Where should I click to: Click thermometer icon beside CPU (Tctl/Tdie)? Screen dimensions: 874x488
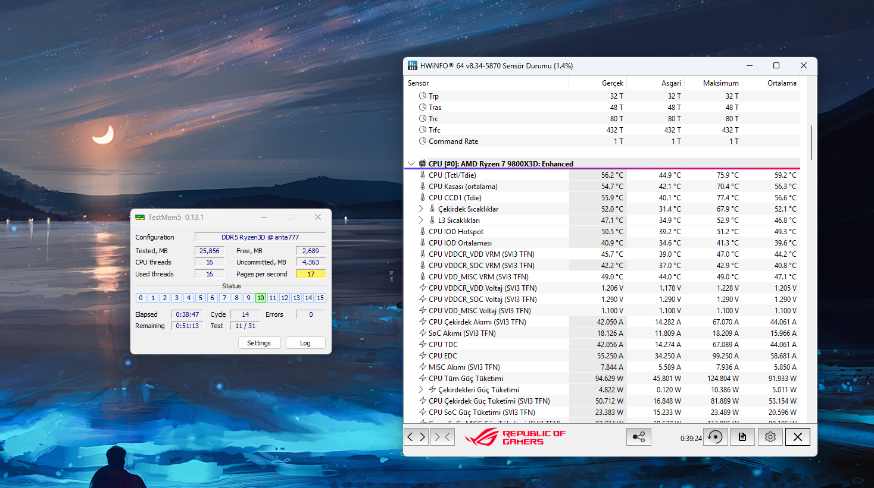pyautogui.click(x=423, y=175)
